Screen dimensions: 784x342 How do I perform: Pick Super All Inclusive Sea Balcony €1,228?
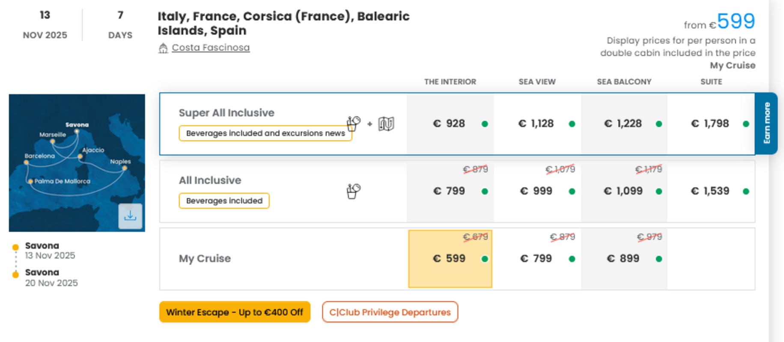624,124
